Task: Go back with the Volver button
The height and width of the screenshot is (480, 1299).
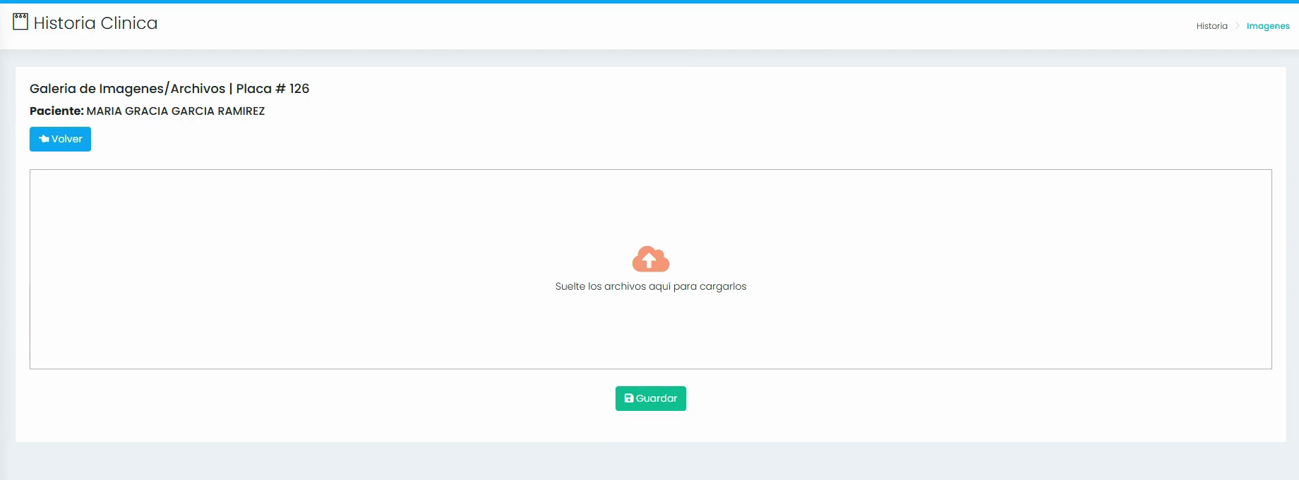Action: click(x=60, y=139)
